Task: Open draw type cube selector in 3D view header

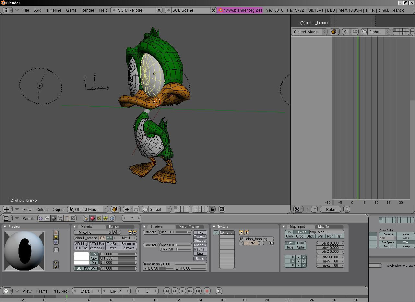Action: point(115,209)
